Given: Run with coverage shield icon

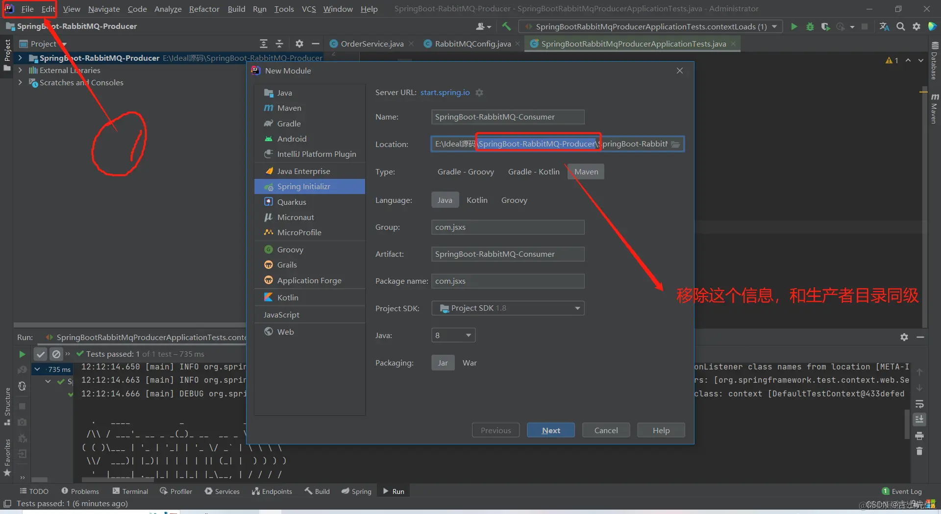Looking at the screenshot, I should click(826, 26).
